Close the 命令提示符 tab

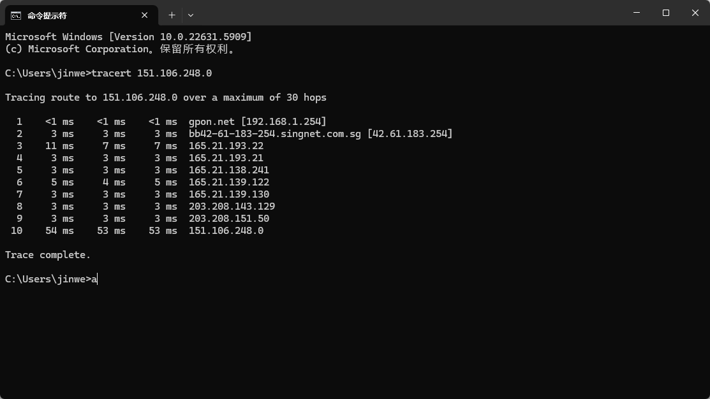pyautogui.click(x=145, y=15)
